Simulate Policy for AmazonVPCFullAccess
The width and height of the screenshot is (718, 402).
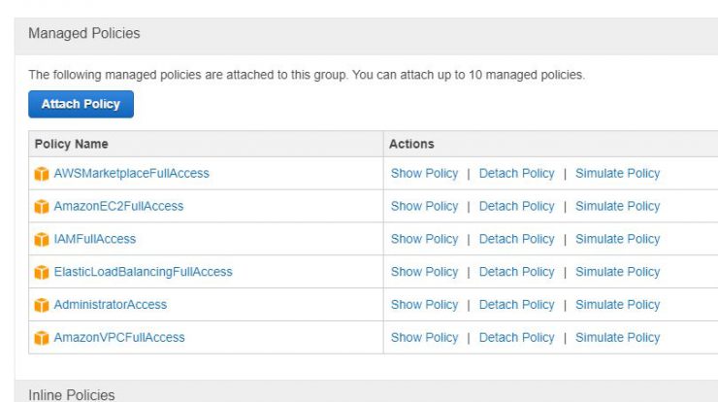[618, 337]
